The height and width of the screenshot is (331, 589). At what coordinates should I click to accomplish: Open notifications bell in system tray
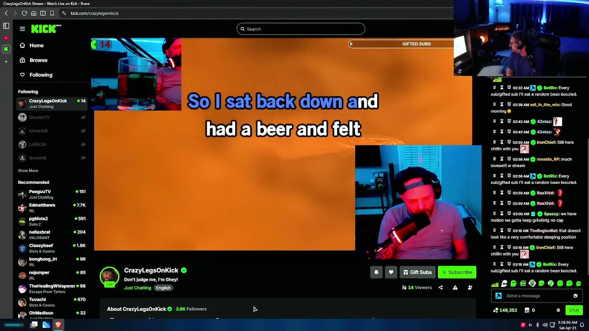tap(582, 325)
